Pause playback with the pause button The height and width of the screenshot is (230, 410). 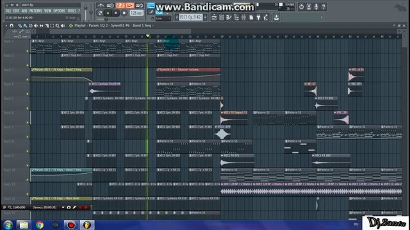[108, 13]
